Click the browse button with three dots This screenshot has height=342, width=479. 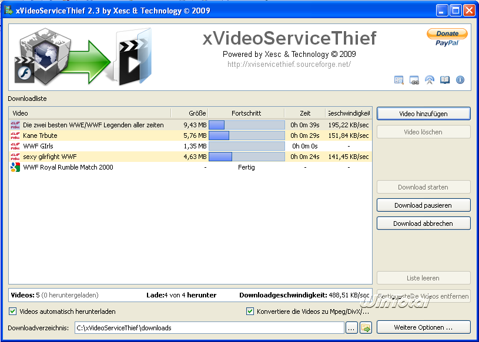point(351,328)
